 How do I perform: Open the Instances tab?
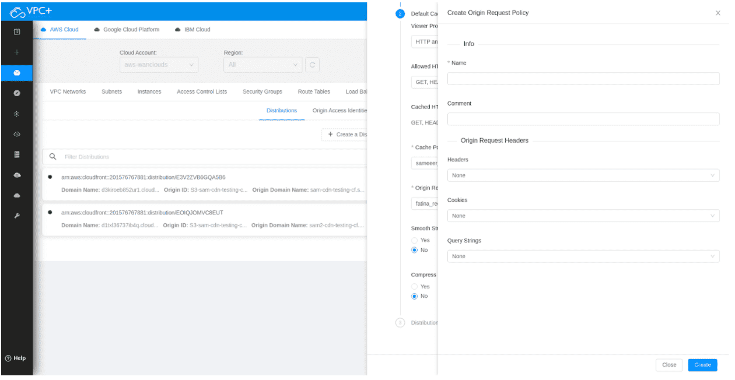(x=149, y=92)
